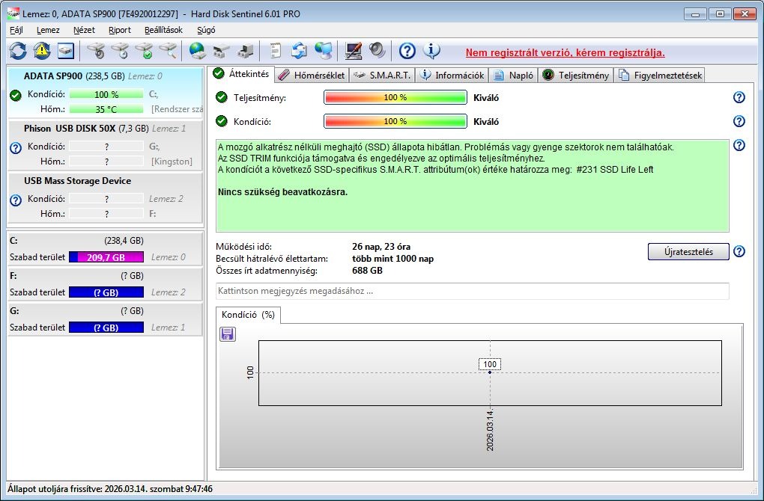
Task: Click the floppy save icon above the chart
Action: 228,334
